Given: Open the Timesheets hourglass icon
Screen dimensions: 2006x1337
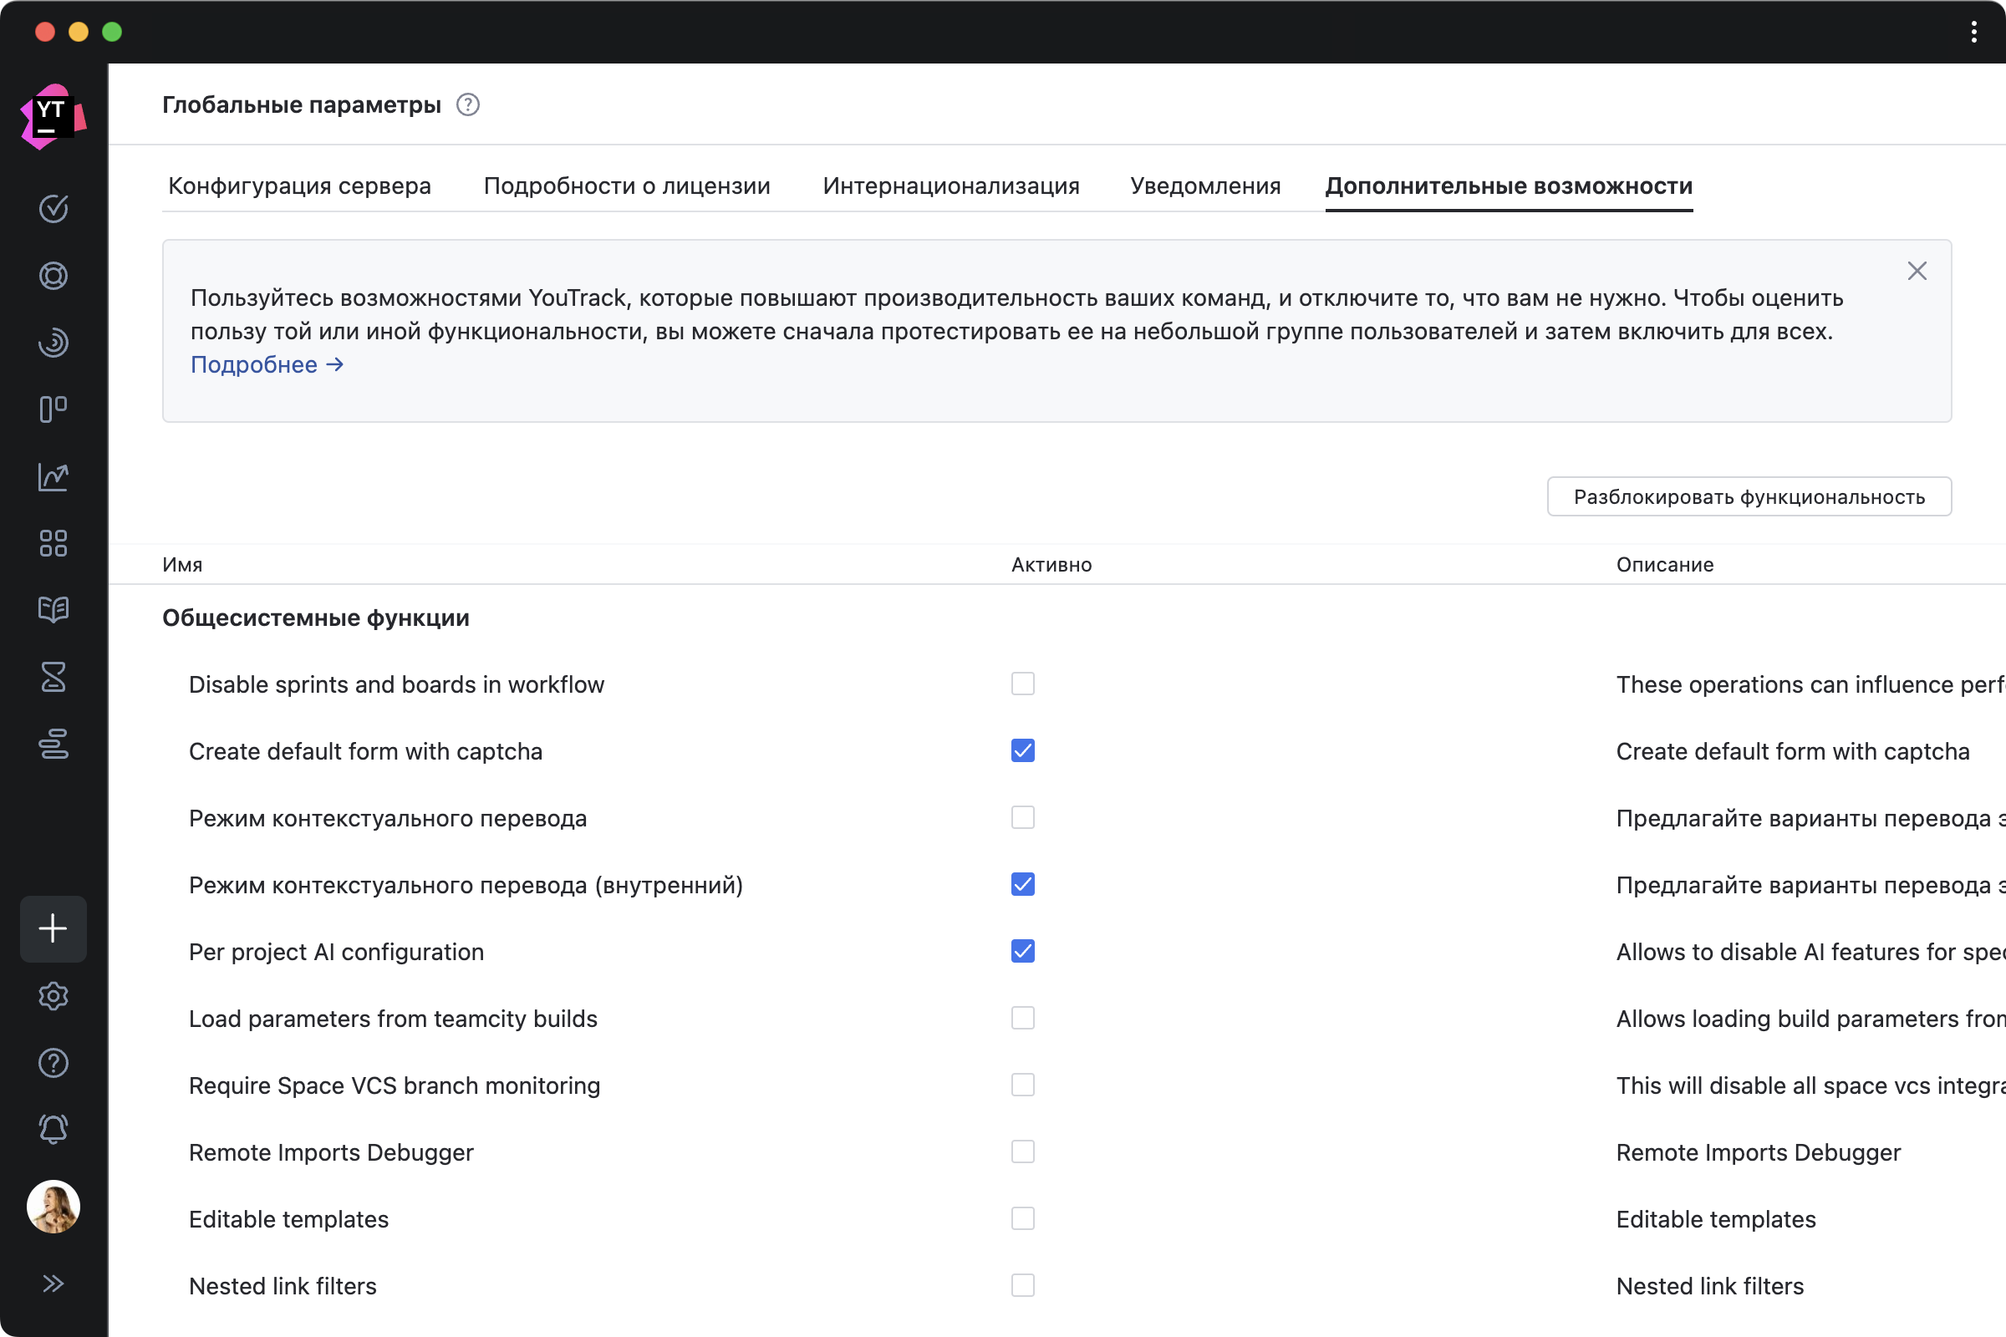Looking at the screenshot, I should click(x=53, y=677).
